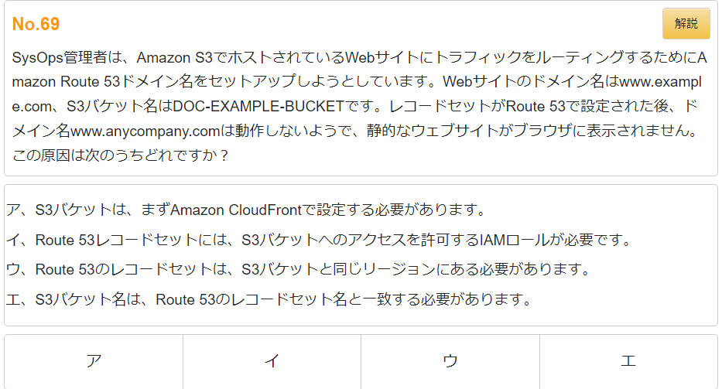This screenshot has width=722, height=389.
Task: Open the 解説 explanation button
Action: [x=686, y=23]
